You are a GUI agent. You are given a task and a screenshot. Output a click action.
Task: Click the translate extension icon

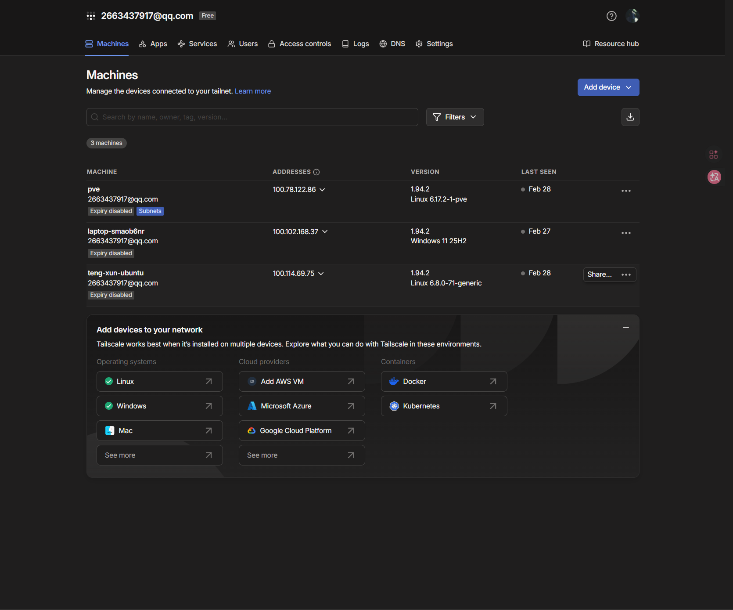click(714, 177)
